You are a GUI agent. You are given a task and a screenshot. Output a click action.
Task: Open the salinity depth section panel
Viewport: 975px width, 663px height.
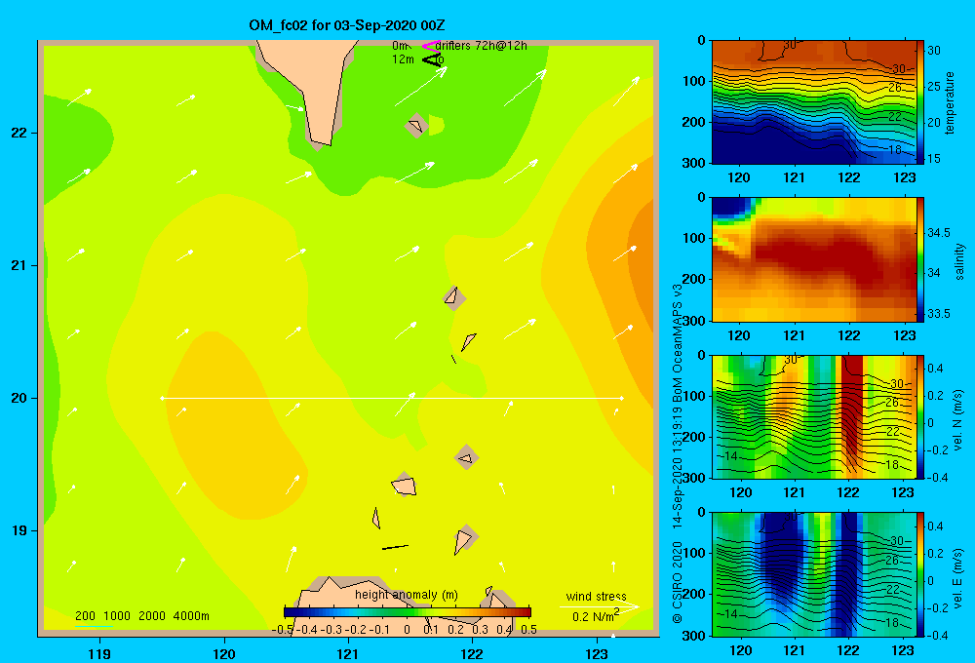pos(813,259)
